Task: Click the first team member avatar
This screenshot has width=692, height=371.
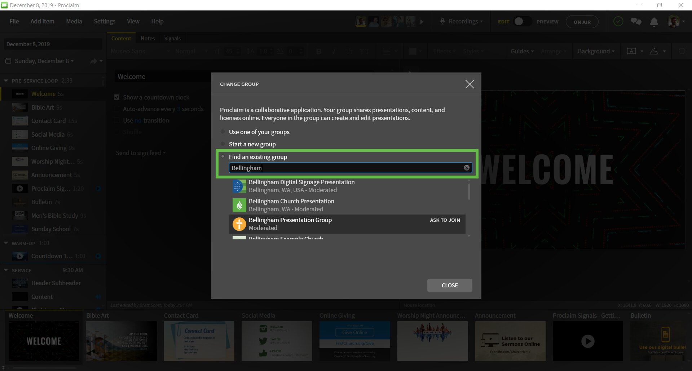Action: click(x=361, y=21)
